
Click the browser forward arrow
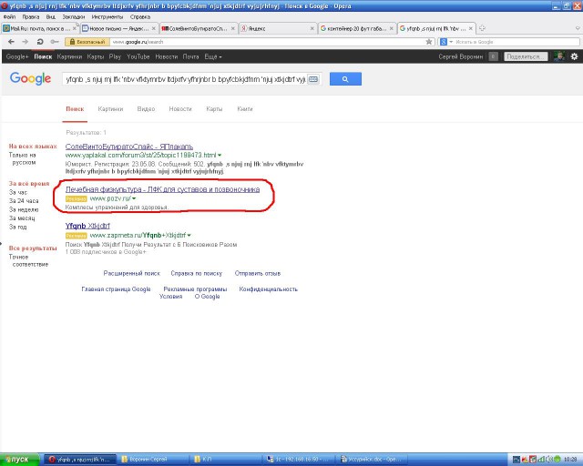click(x=26, y=42)
